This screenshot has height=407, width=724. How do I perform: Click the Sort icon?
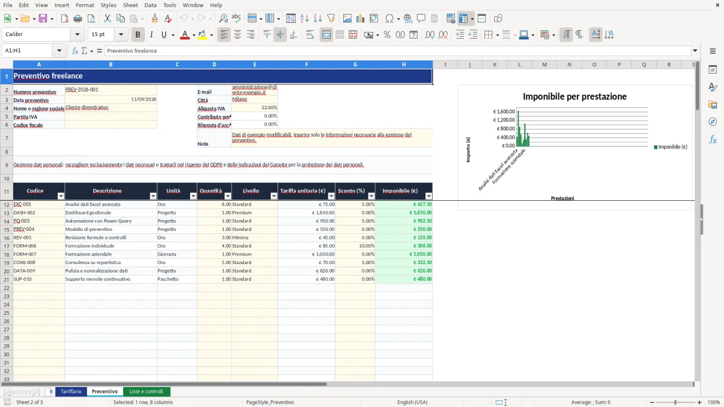291,19
